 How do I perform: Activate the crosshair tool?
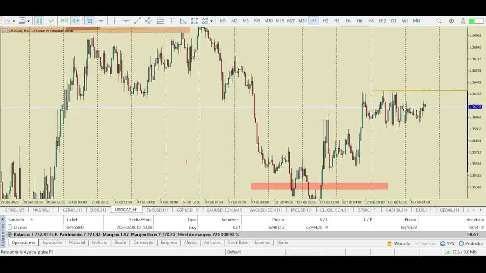click(x=101, y=21)
